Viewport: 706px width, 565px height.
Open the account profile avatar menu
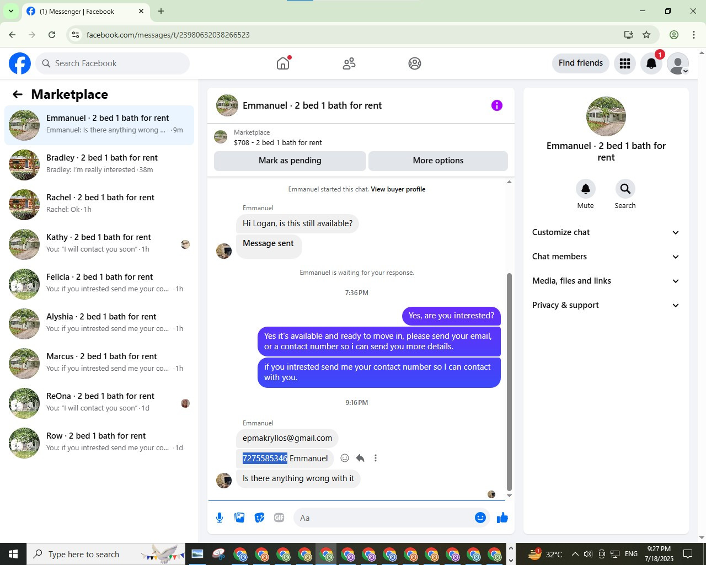[678, 63]
